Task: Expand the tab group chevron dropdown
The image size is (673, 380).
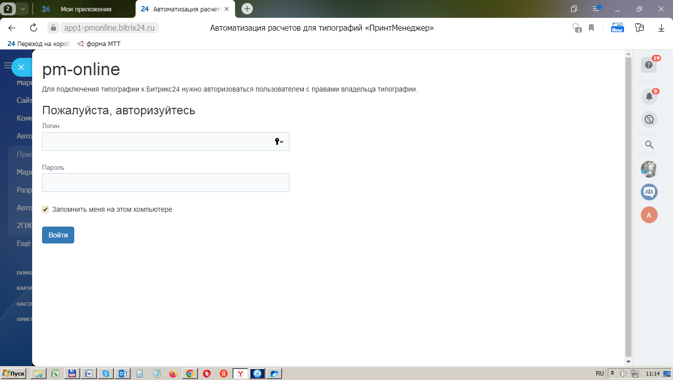Action: [x=22, y=9]
